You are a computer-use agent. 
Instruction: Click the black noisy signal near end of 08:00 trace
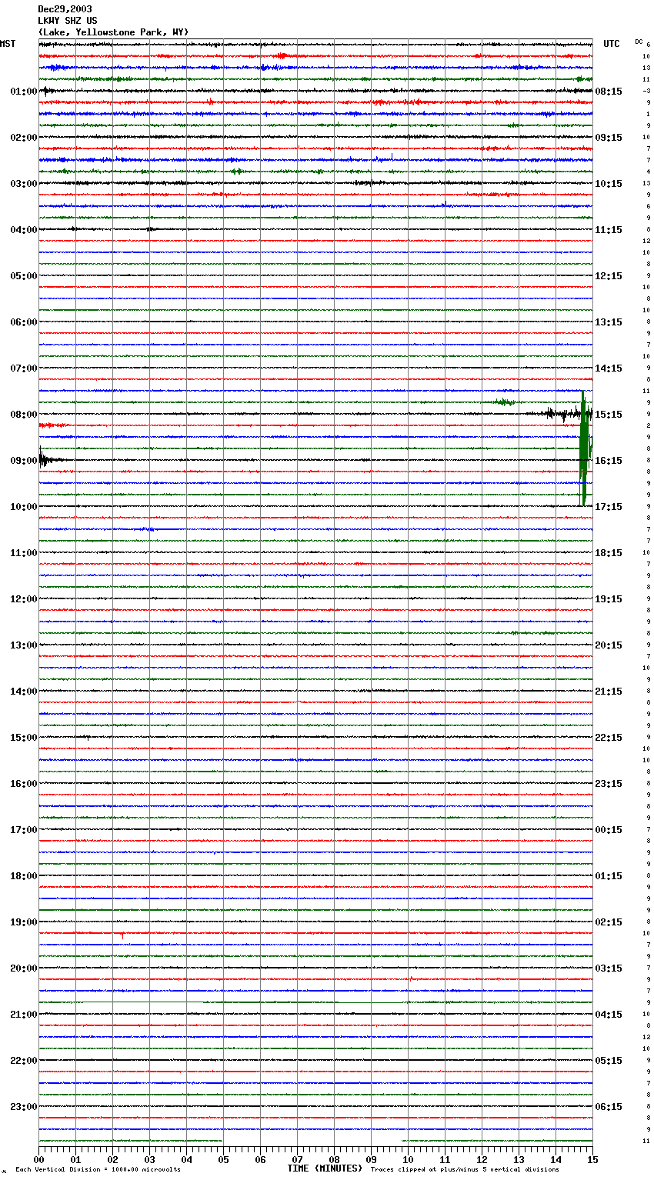[x=558, y=414]
